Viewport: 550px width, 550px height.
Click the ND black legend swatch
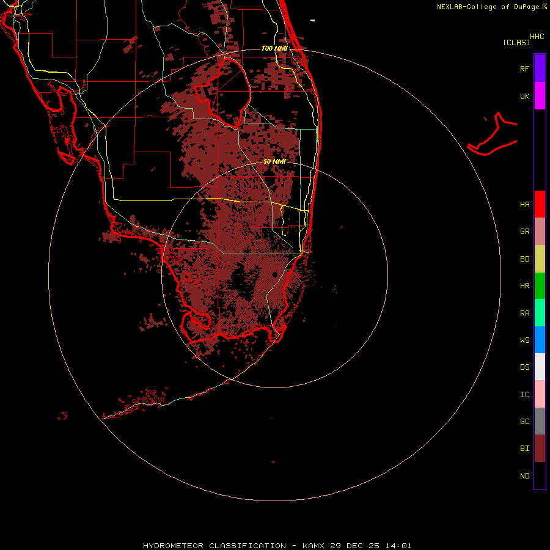pos(540,475)
